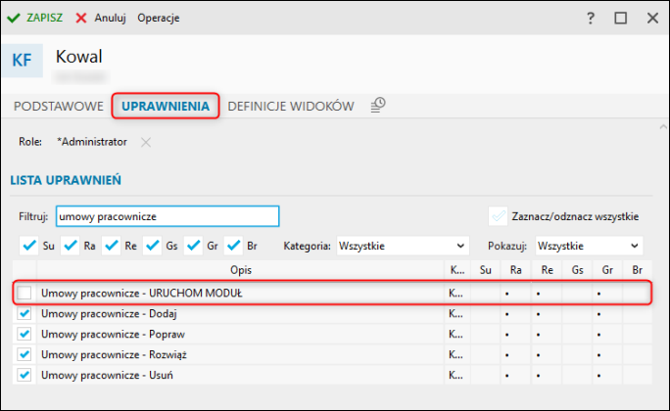Toggle Zaznacz/odznacz wszystkie checkbox
Image resolution: width=670 pixels, height=411 pixels.
click(499, 215)
